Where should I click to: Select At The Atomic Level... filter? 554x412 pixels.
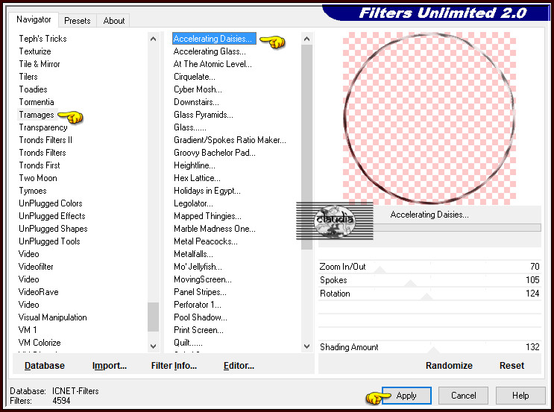tap(213, 64)
